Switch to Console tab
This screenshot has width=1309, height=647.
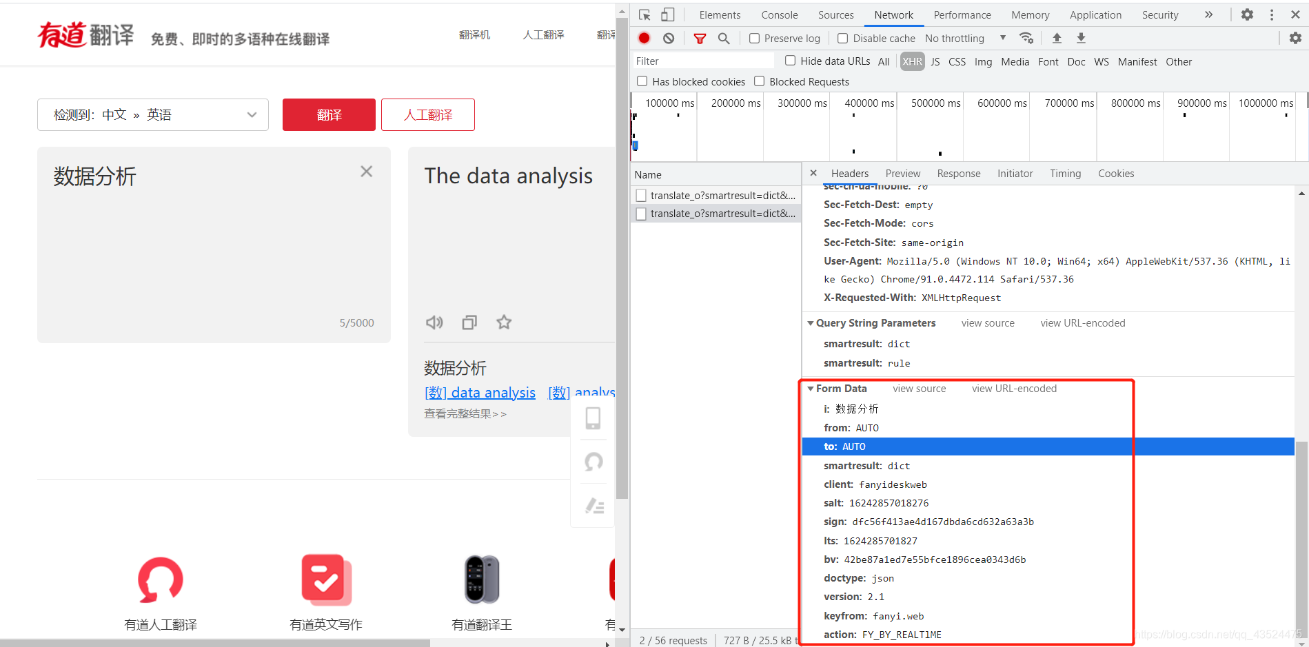point(780,14)
